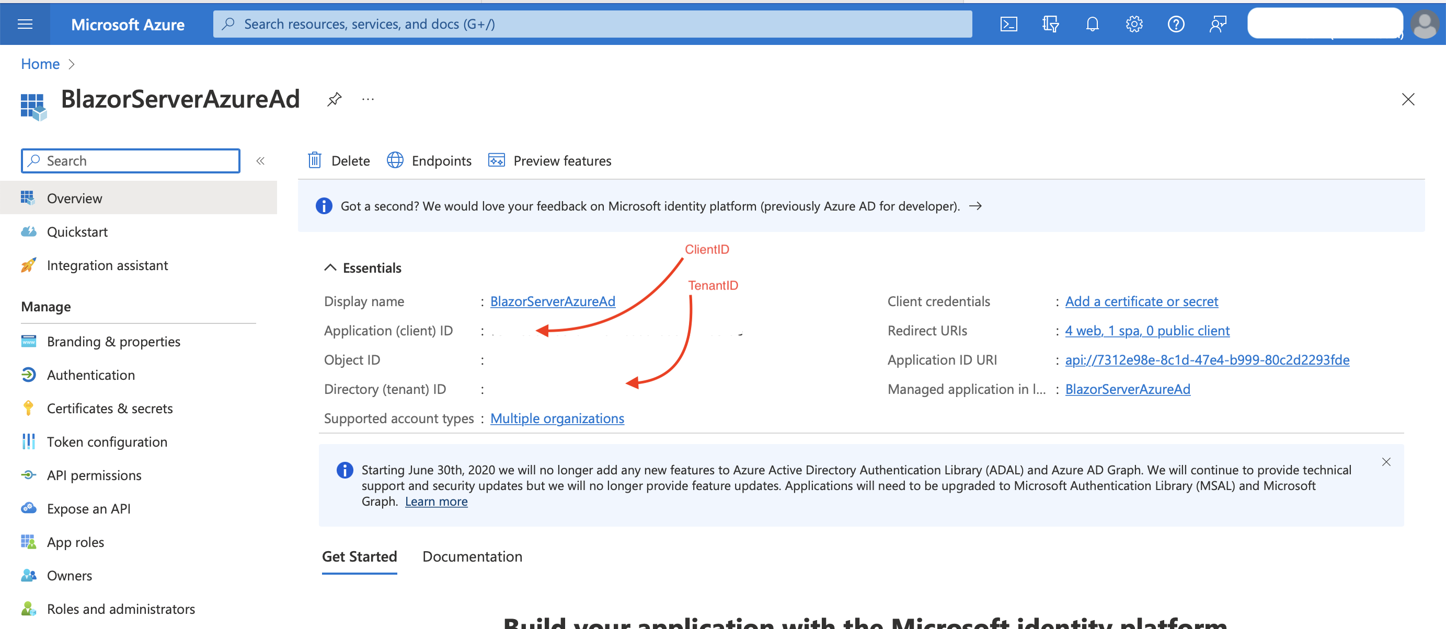
Task: Open the ellipsis more options beside title
Action: 368,99
